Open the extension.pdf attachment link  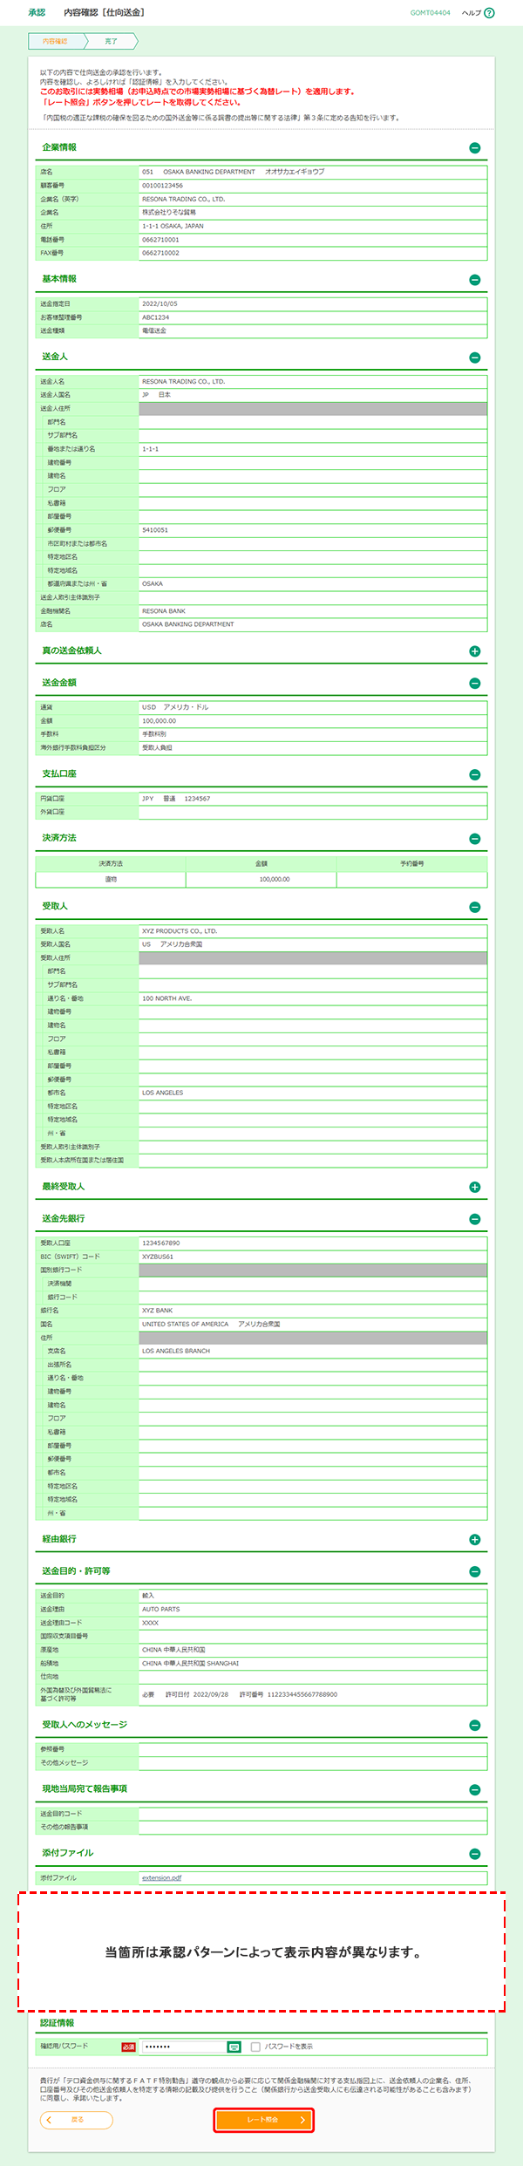162,1878
